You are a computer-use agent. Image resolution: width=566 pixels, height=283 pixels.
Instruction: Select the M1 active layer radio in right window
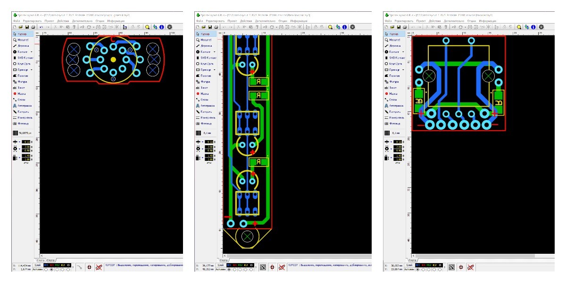point(419,270)
